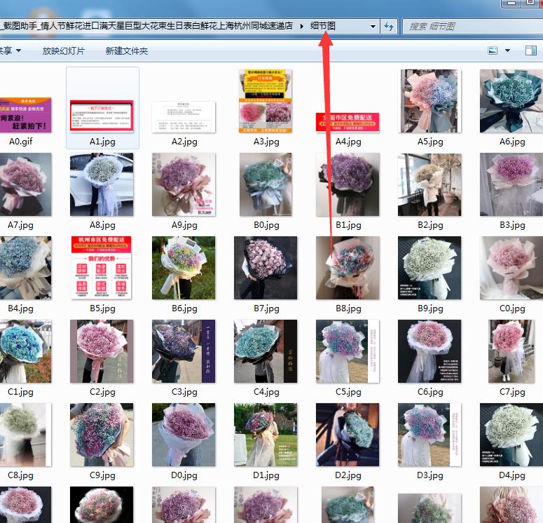Click the A3.jpg file name label
The image size is (543, 523).
(266, 142)
